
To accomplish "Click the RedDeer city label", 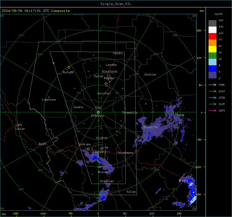I will (109, 78).
